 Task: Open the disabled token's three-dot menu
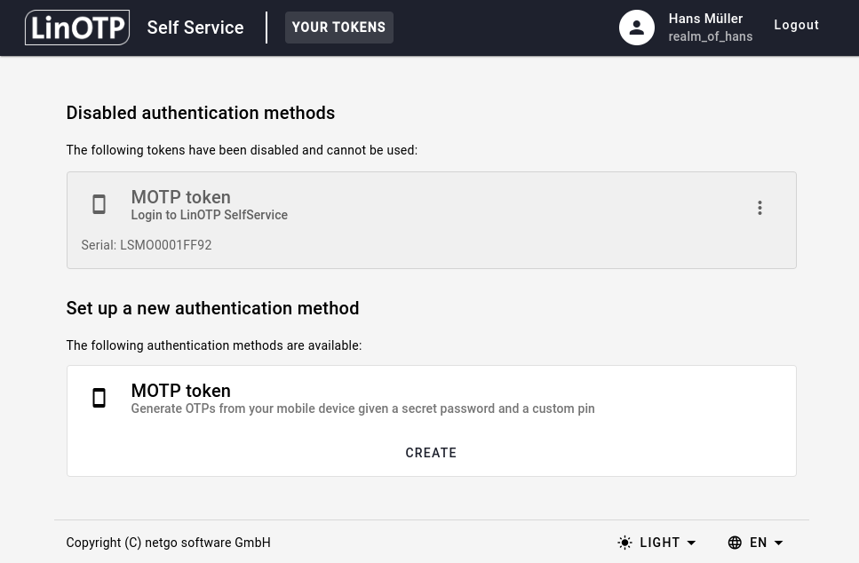tap(760, 208)
